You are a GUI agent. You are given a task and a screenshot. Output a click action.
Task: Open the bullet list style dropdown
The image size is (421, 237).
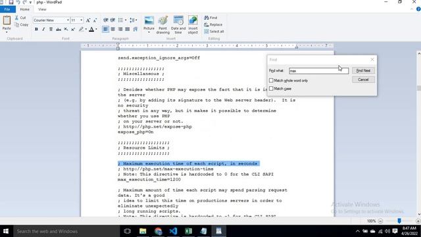point(126,20)
